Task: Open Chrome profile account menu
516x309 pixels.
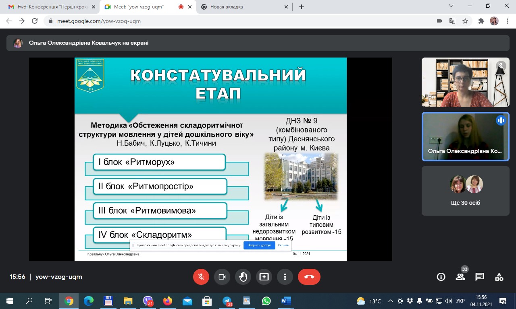Action: pyautogui.click(x=494, y=20)
